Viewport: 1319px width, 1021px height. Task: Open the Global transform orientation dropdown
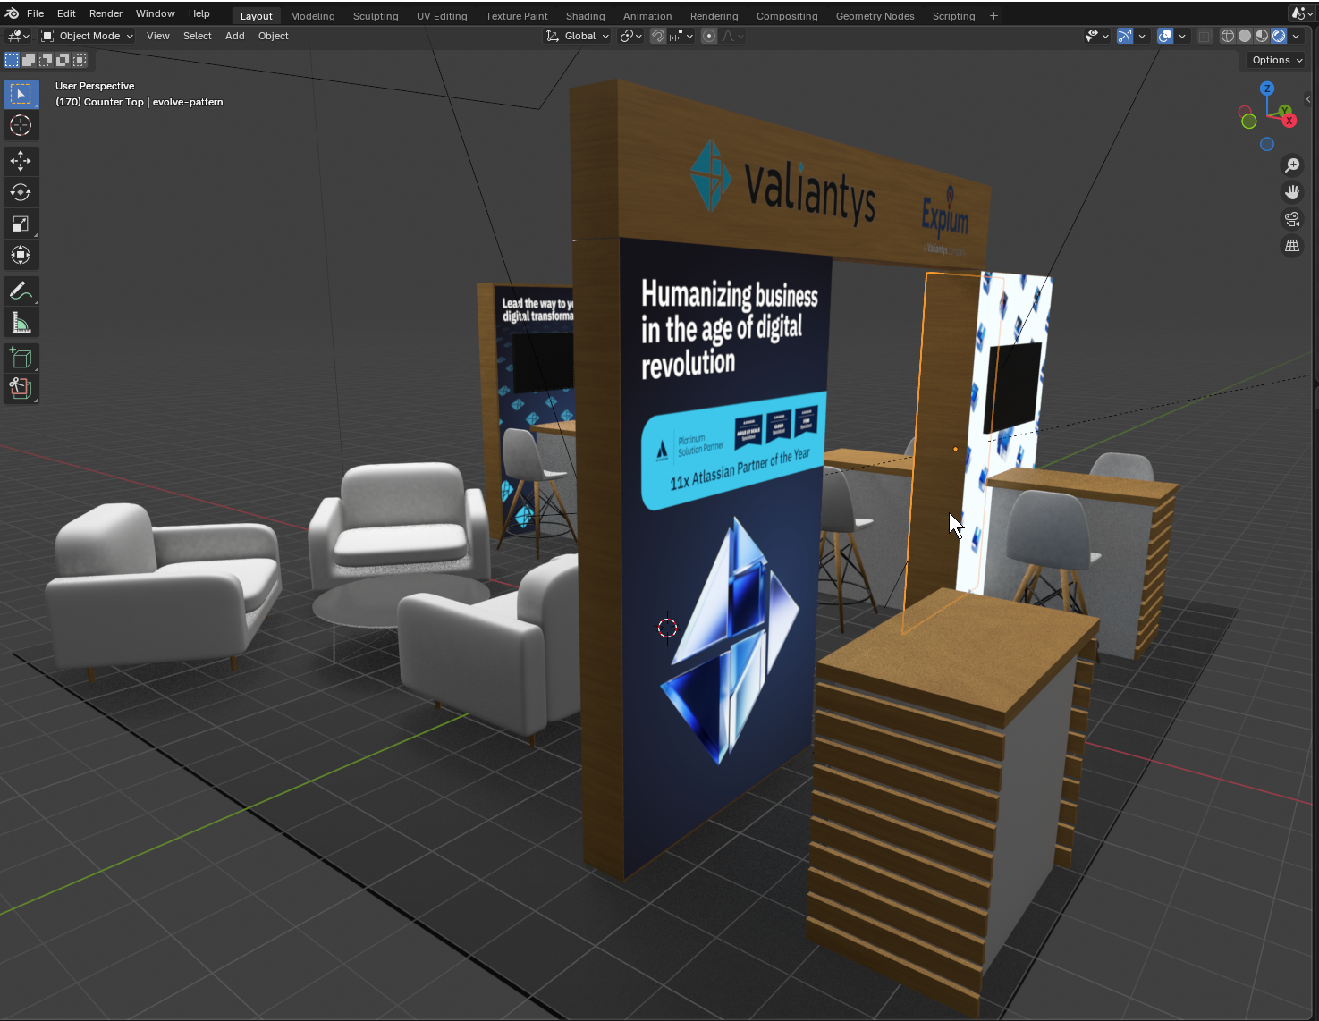[579, 36]
